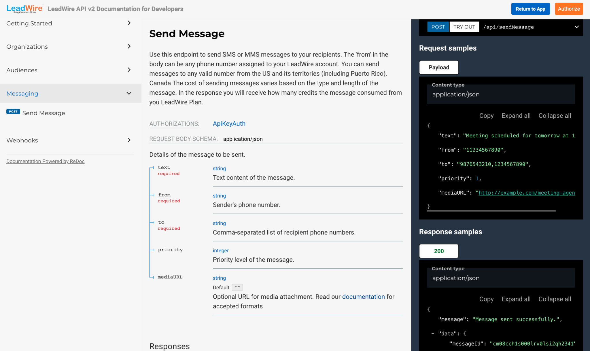Click the POST method label

click(x=438, y=27)
